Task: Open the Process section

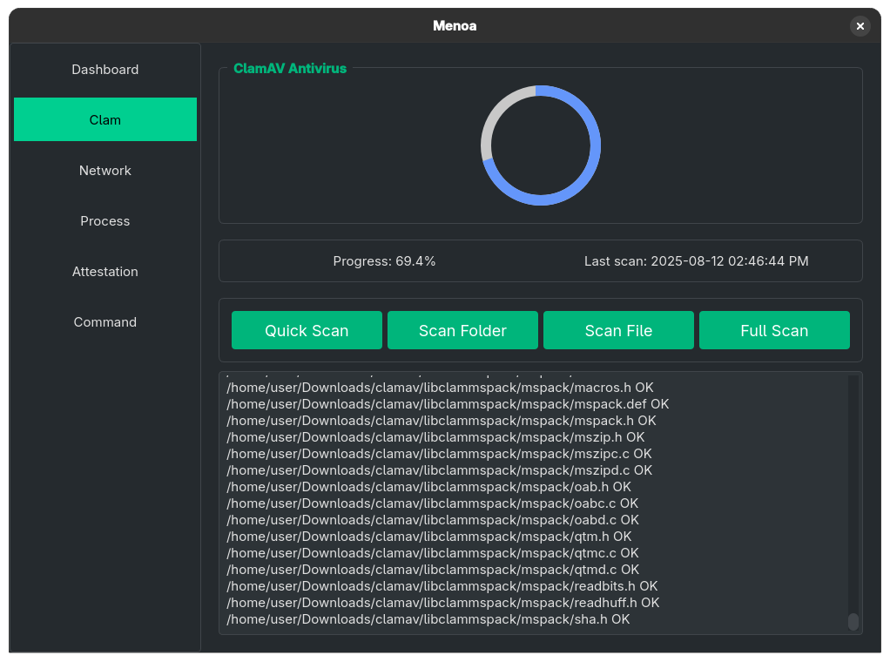Action: point(105,221)
